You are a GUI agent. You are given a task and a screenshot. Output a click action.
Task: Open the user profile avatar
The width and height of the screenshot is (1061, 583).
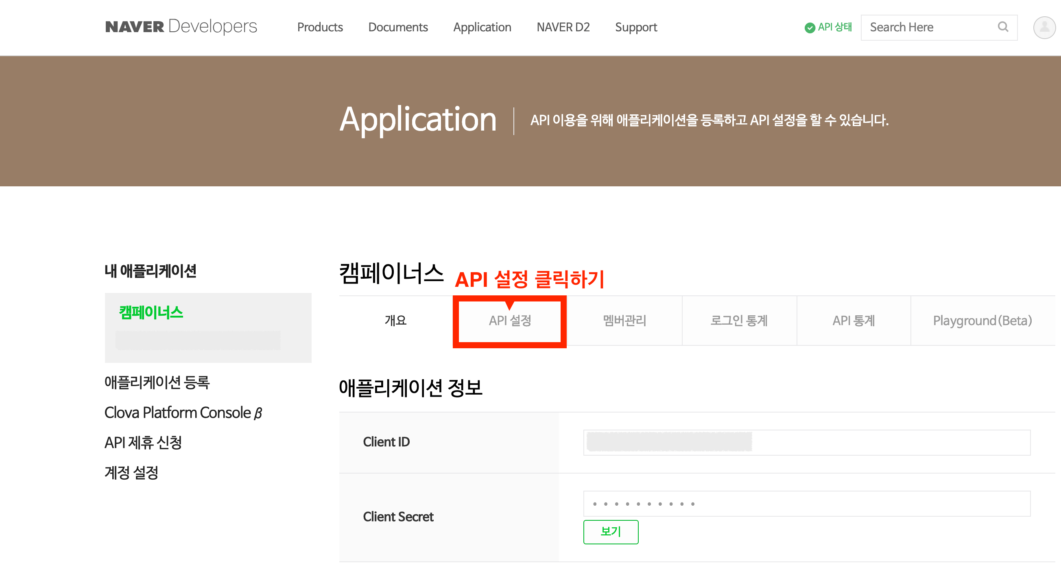click(x=1045, y=28)
